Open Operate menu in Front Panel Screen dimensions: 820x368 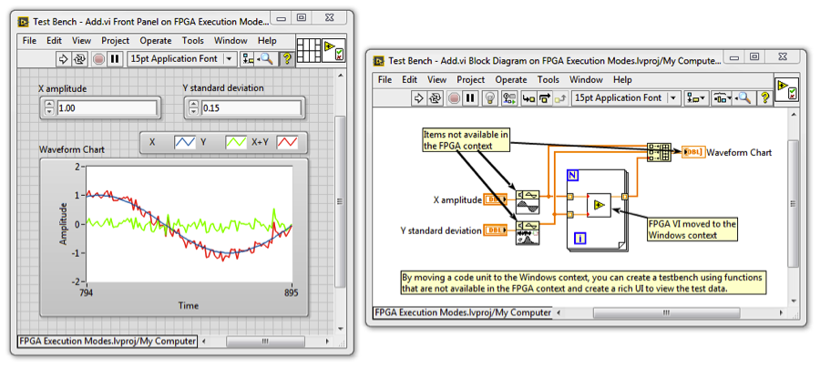pos(156,40)
